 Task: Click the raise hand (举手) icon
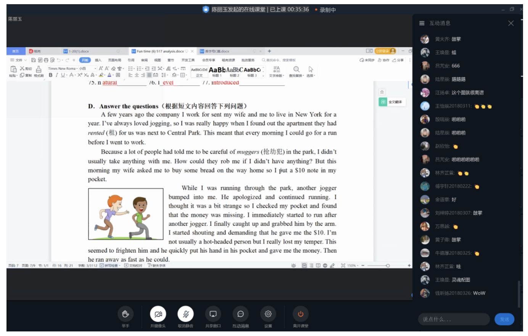pyautogui.click(x=126, y=314)
